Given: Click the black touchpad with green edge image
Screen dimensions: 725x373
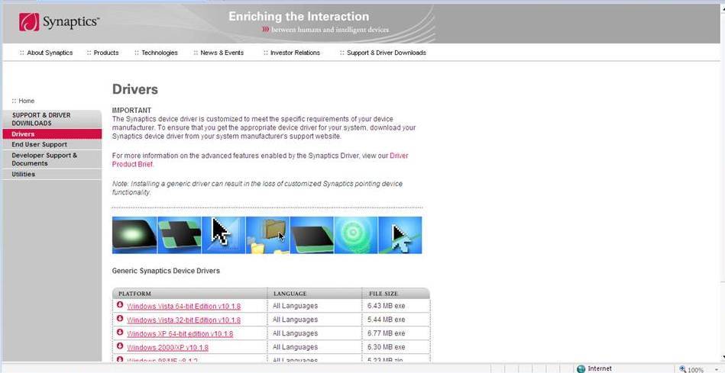Looking at the screenshot, I should 312,235.
